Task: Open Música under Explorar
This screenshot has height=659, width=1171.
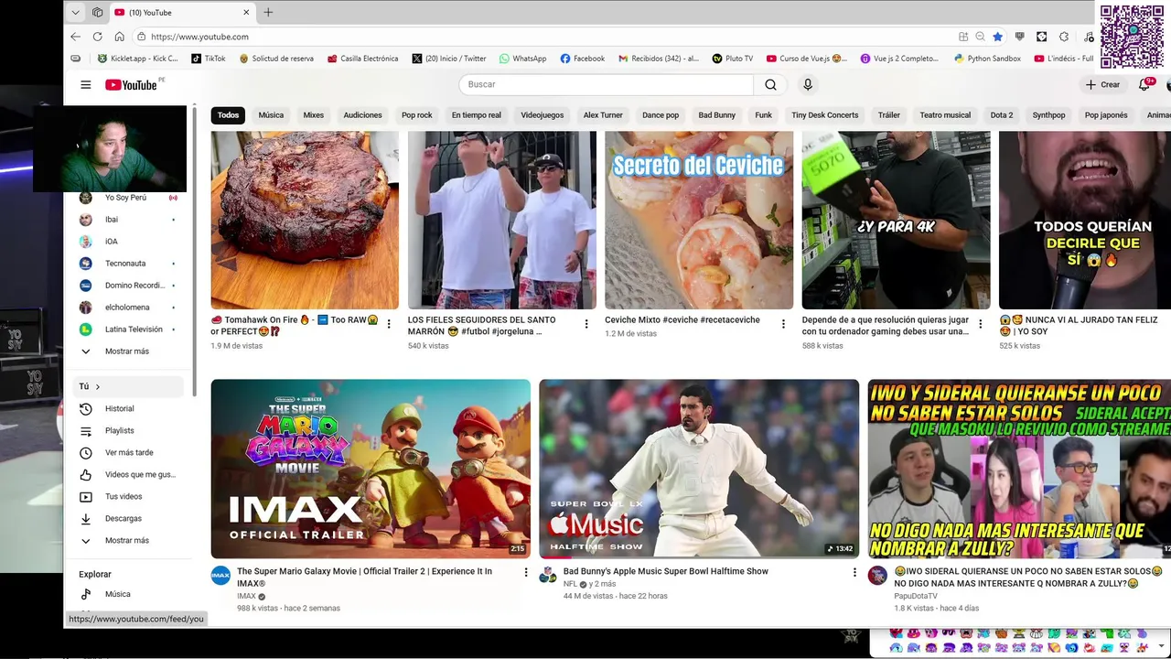Action: pyautogui.click(x=128, y=595)
